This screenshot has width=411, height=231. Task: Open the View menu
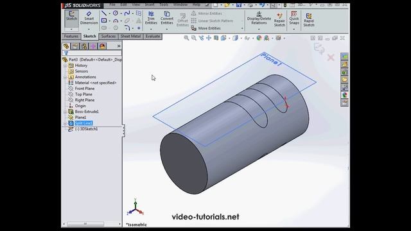click(136, 4)
